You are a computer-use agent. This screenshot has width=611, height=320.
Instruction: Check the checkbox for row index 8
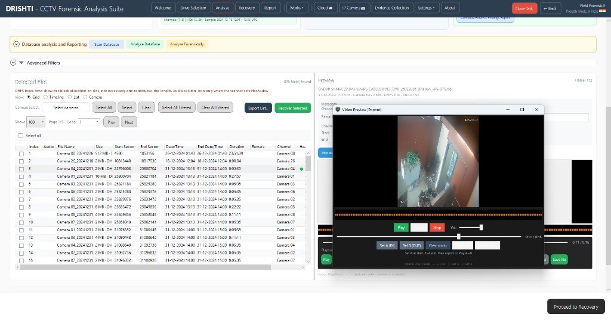[x=21, y=207]
